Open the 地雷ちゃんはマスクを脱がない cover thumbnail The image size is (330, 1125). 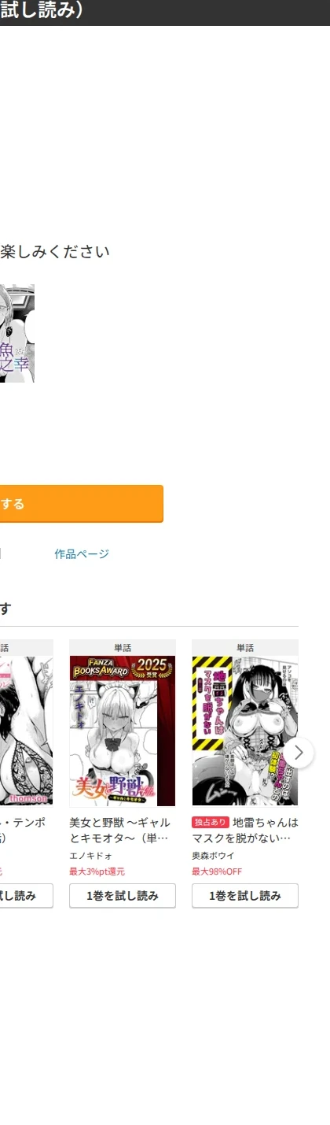pos(245,731)
